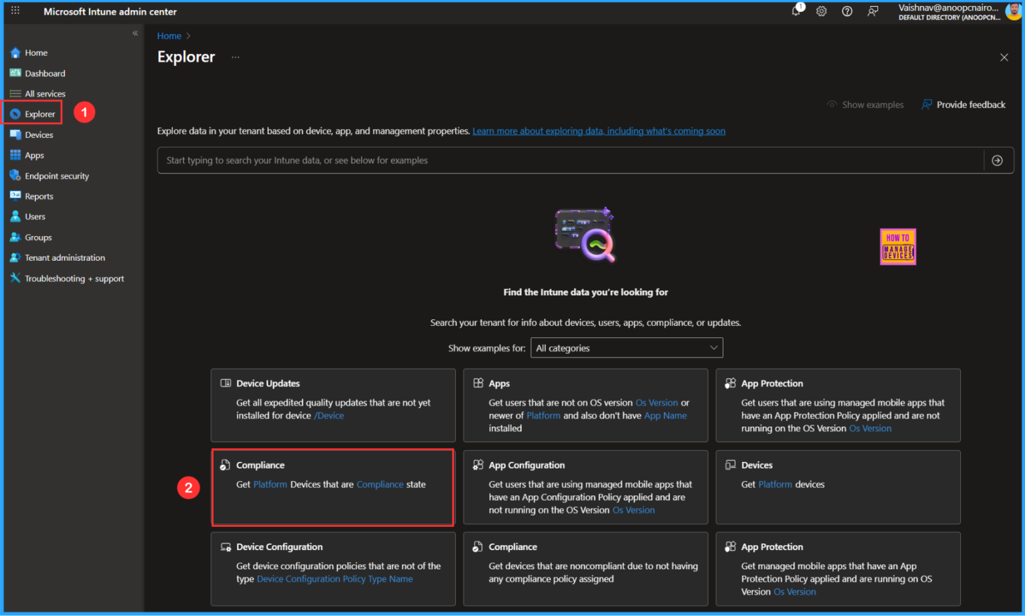Click the help question mark icon

coord(847,11)
